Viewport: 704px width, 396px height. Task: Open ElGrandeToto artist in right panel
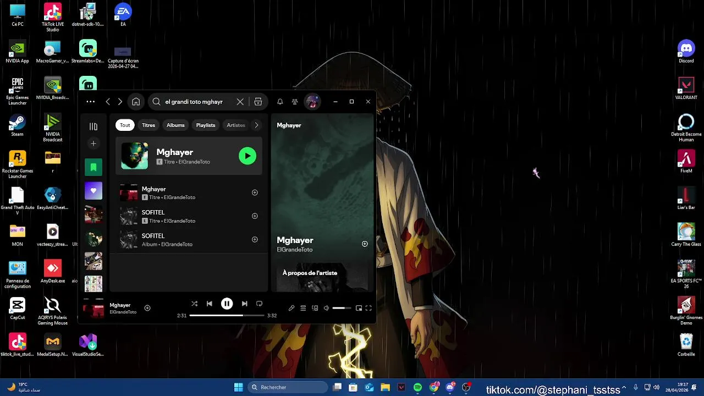pos(295,250)
